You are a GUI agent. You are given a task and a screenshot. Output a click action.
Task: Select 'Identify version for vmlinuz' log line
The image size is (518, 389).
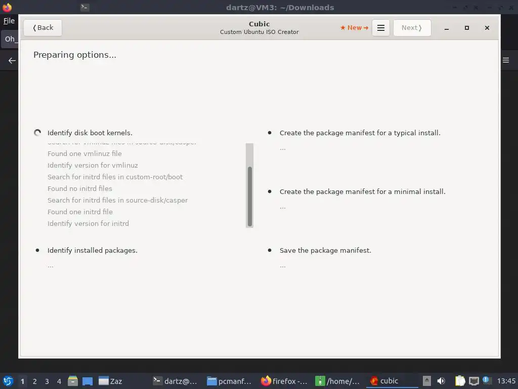(x=93, y=165)
